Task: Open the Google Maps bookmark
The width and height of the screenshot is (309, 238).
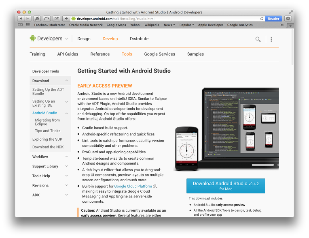Action: click(x=116, y=25)
